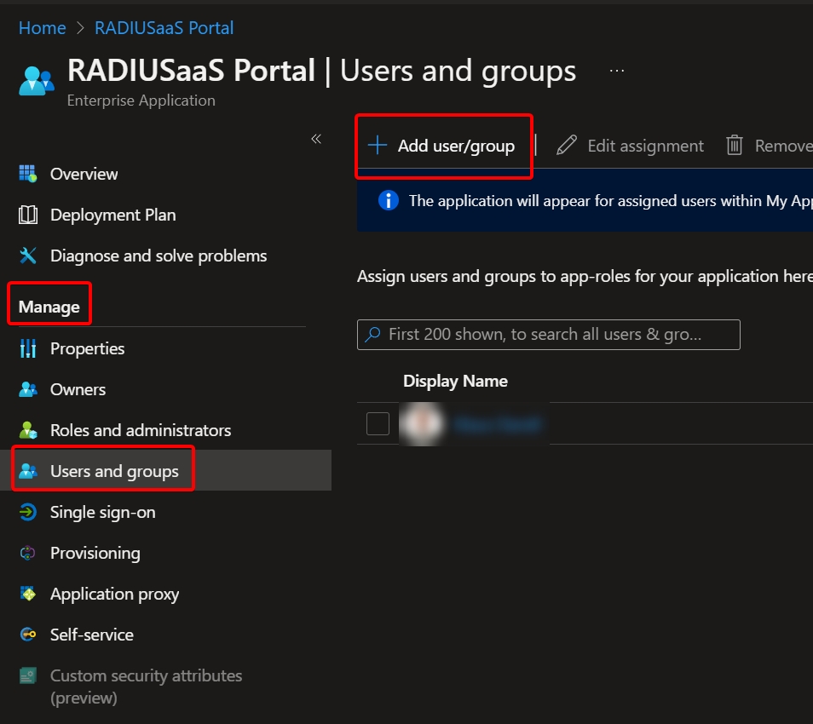Click the Self-service key icon
Viewport: 813px width, 724px height.
(28, 635)
